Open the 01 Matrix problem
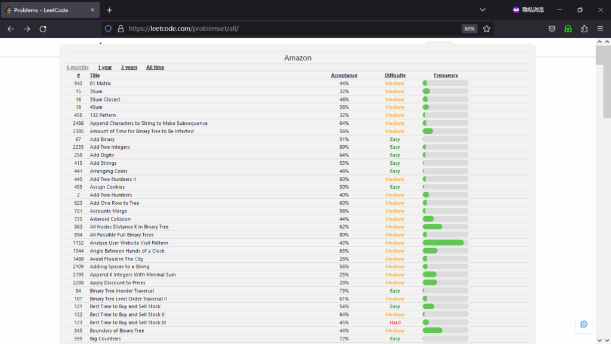This screenshot has height=344, width=611. [x=100, y=84]
